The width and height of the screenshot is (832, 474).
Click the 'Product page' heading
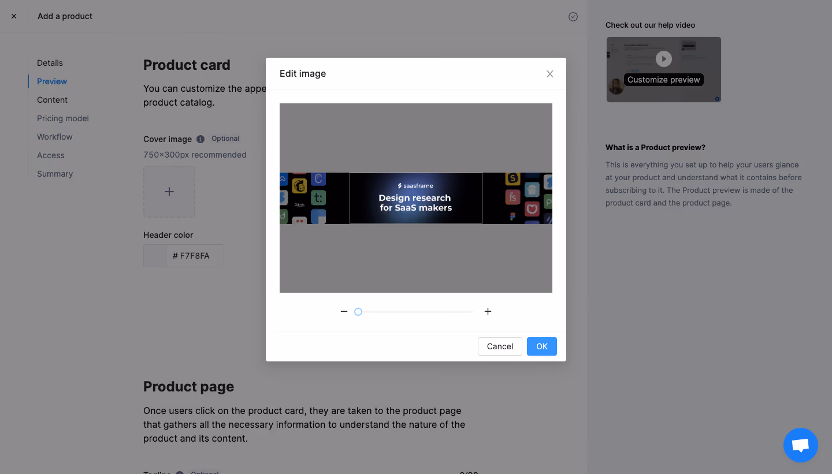pos(188,387)
